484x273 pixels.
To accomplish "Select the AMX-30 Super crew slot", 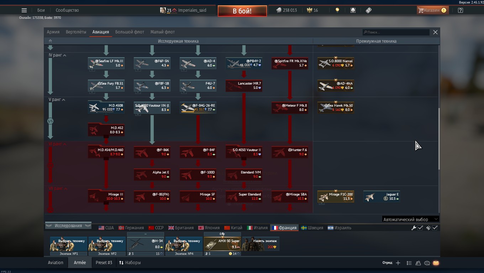I will click(222, 244).
